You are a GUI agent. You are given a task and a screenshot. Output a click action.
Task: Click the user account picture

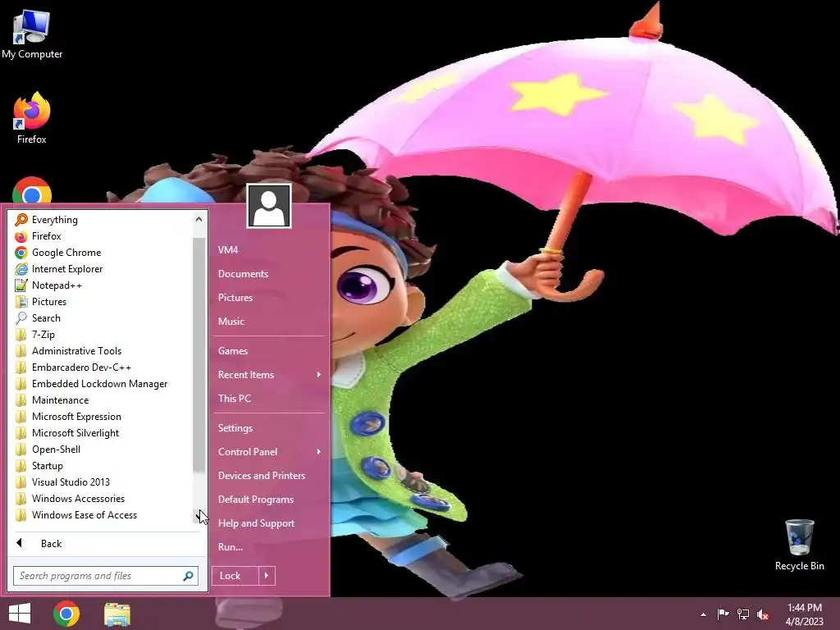(x=269, y=206)
